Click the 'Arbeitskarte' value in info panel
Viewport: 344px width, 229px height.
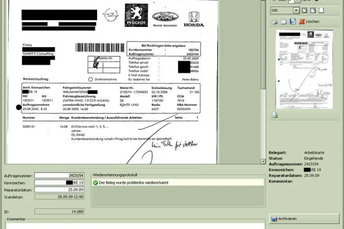pyautogui.click(x=314, y=153)
